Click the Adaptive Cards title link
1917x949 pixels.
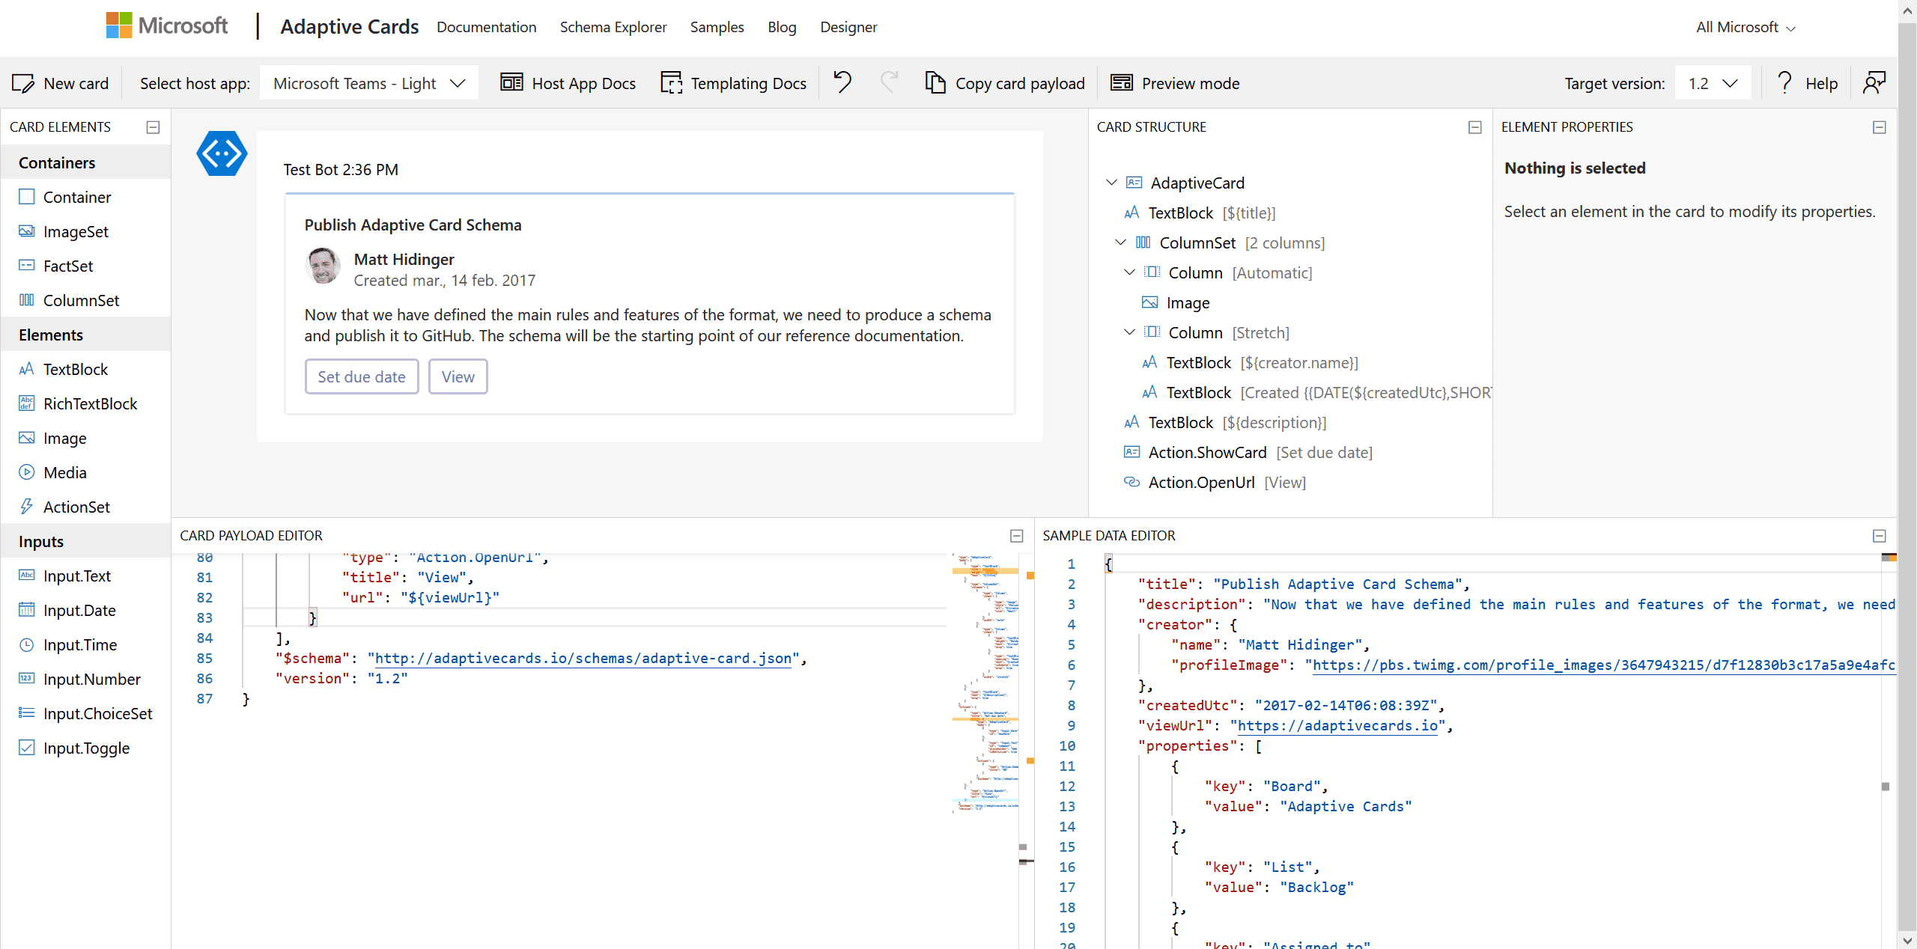(350, 27)
